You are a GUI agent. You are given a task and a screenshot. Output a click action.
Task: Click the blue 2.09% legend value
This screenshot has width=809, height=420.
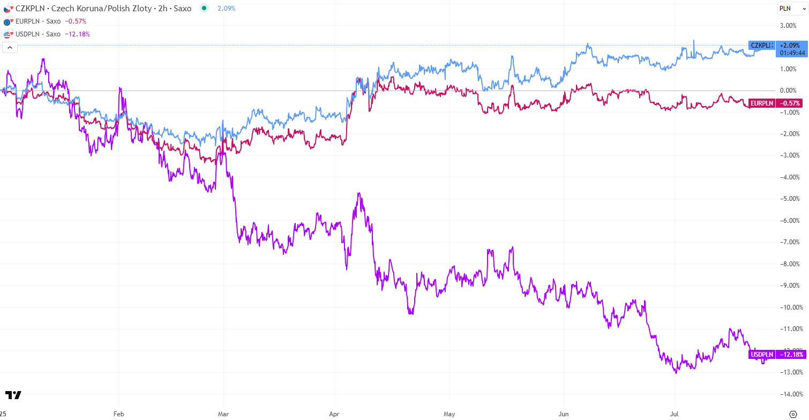[226, 9]
